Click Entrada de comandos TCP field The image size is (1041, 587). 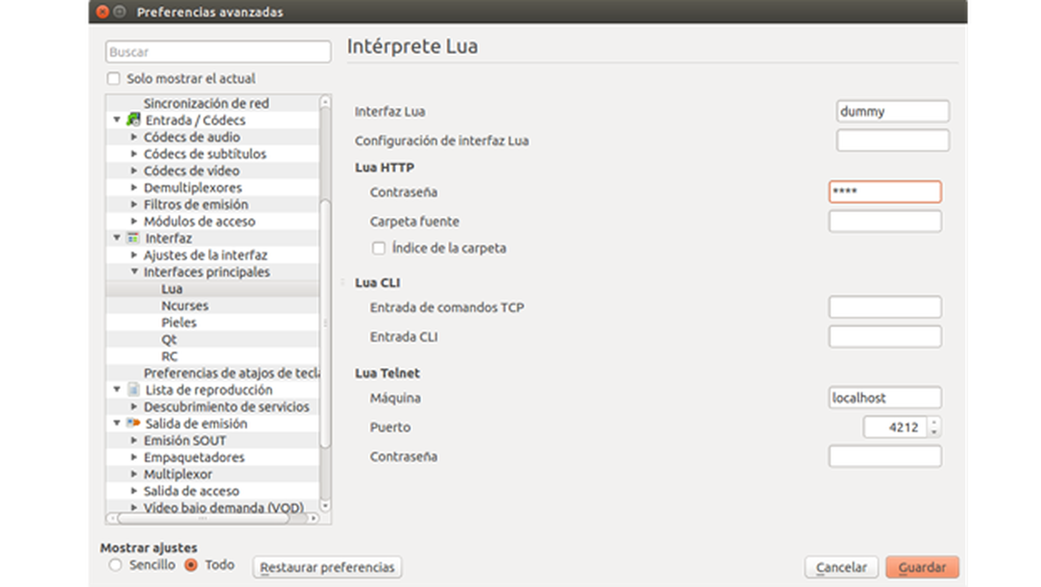885,307
